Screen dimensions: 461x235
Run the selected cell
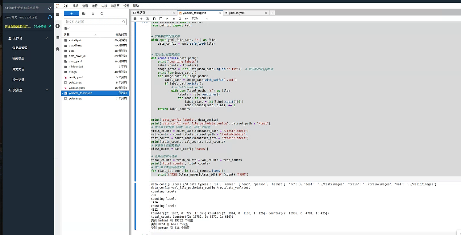[167, 18]
